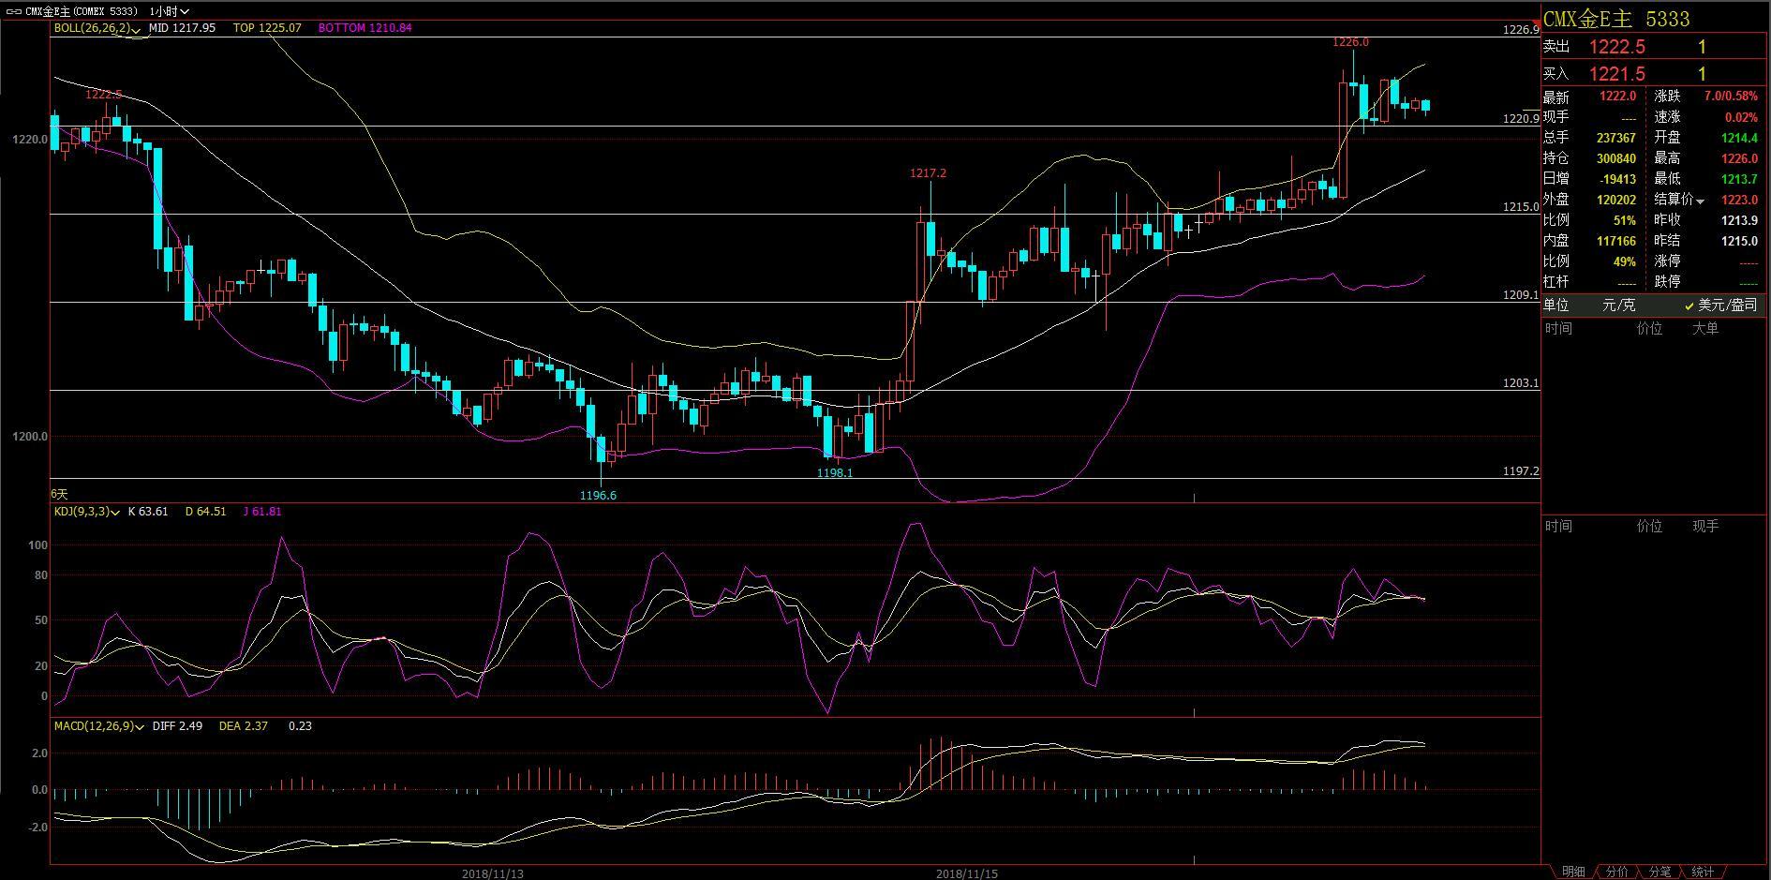Viewport: 1771px width, 880px height.
Task: Click the 2018/11/15 date on time axis
Action: pos(966,873)
